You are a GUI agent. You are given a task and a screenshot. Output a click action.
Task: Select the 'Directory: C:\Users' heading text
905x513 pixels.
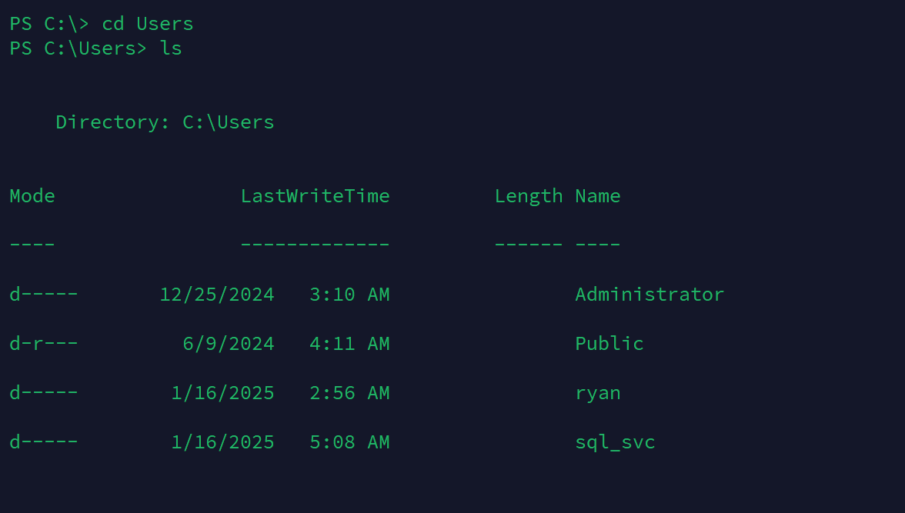[165, 122]
